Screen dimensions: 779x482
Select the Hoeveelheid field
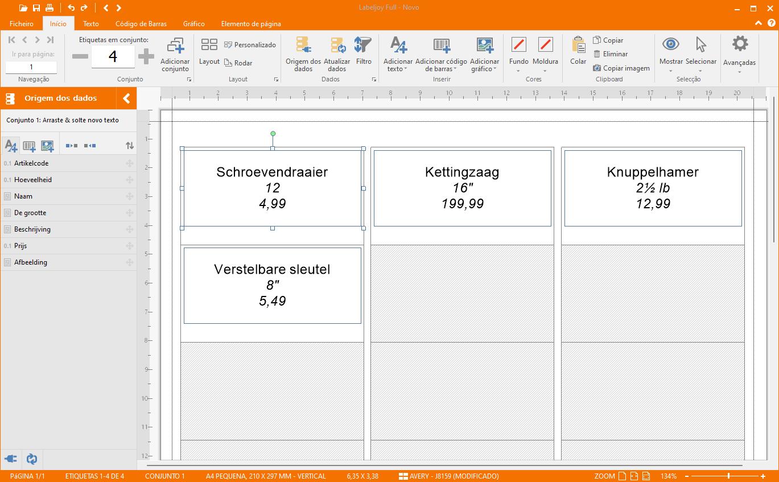68,180
